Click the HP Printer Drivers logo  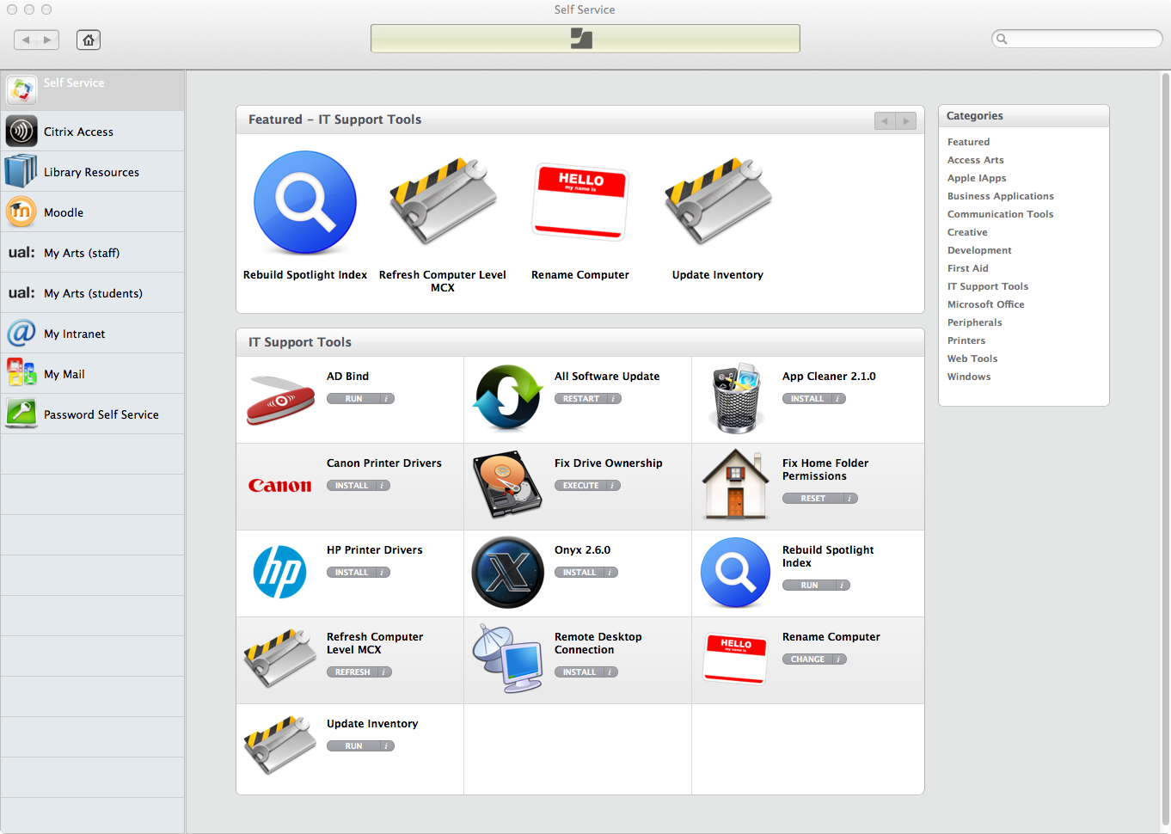coord(280,573)
